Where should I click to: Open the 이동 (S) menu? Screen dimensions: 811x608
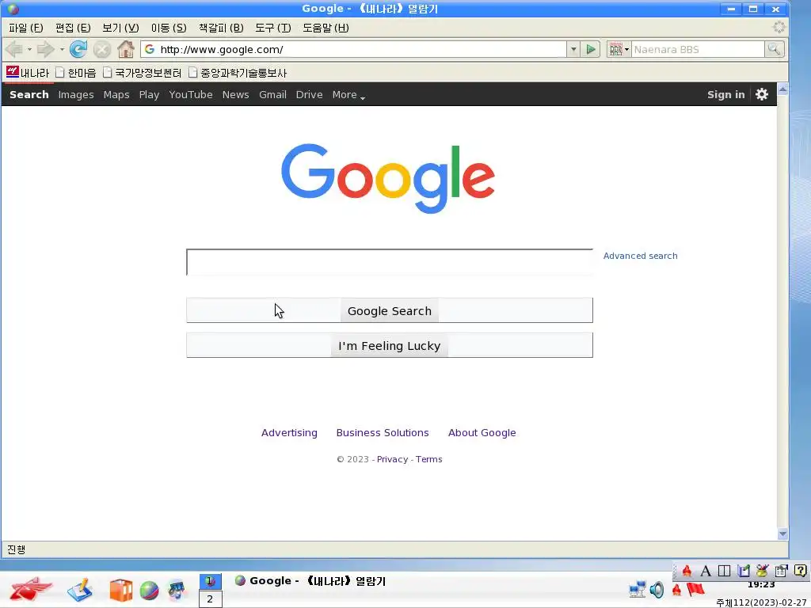point(169,28)
